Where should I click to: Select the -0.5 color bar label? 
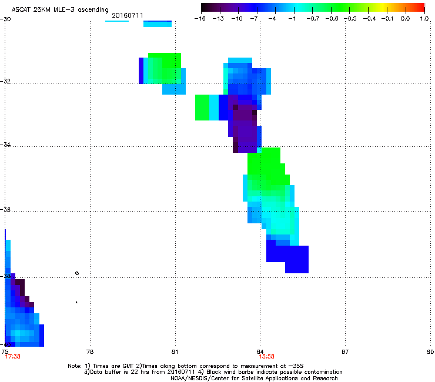point(350,19)
